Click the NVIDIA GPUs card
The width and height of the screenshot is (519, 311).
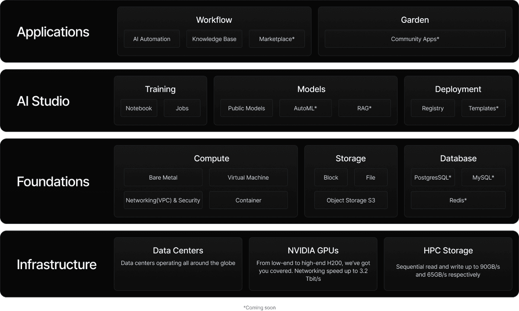pyautogui.click(x=313, y=264)
